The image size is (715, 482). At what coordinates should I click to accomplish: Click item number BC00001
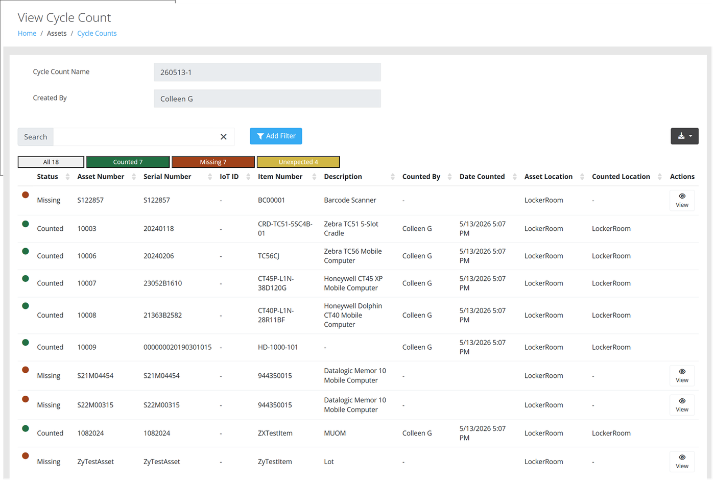tap(271, 200)
